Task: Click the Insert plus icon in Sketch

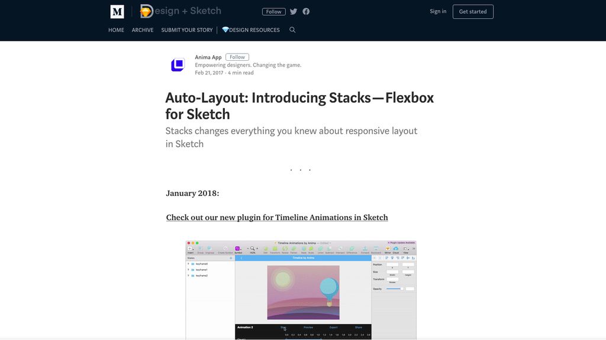Action: coord(190,249)
